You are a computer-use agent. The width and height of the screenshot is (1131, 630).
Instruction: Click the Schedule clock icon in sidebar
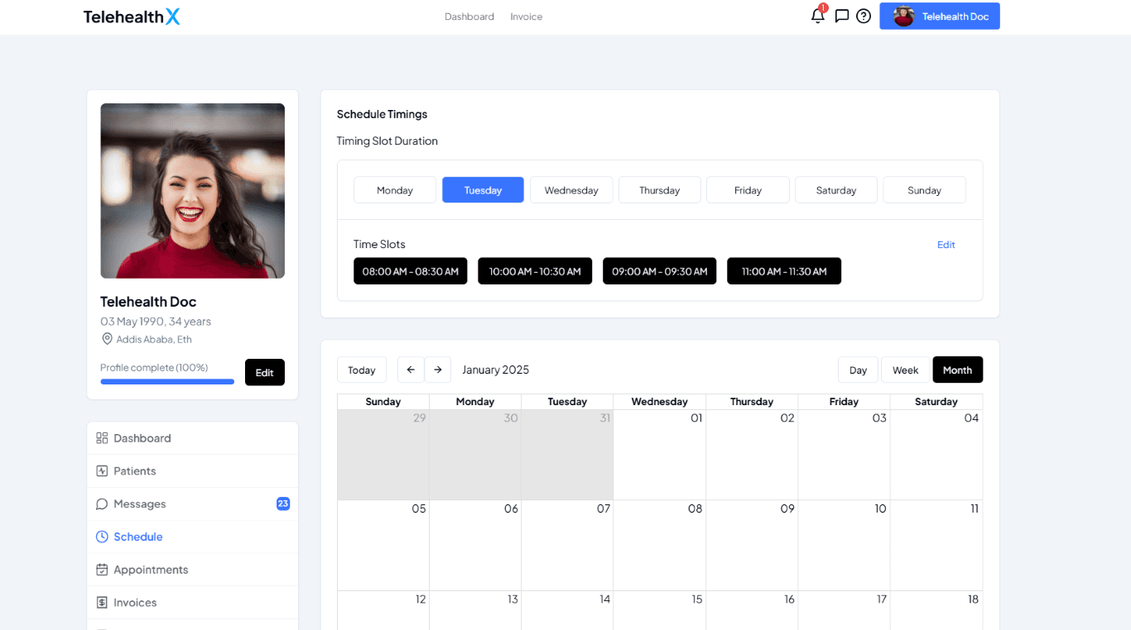[102, 537]
